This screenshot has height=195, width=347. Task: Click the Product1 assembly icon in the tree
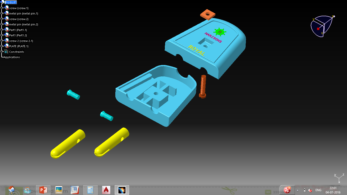point(2,2)
